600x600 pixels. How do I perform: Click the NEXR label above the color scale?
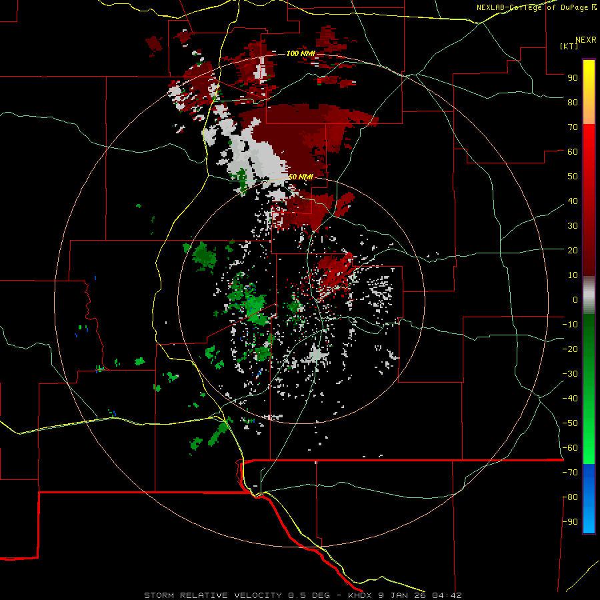click(x=586, y=40)
